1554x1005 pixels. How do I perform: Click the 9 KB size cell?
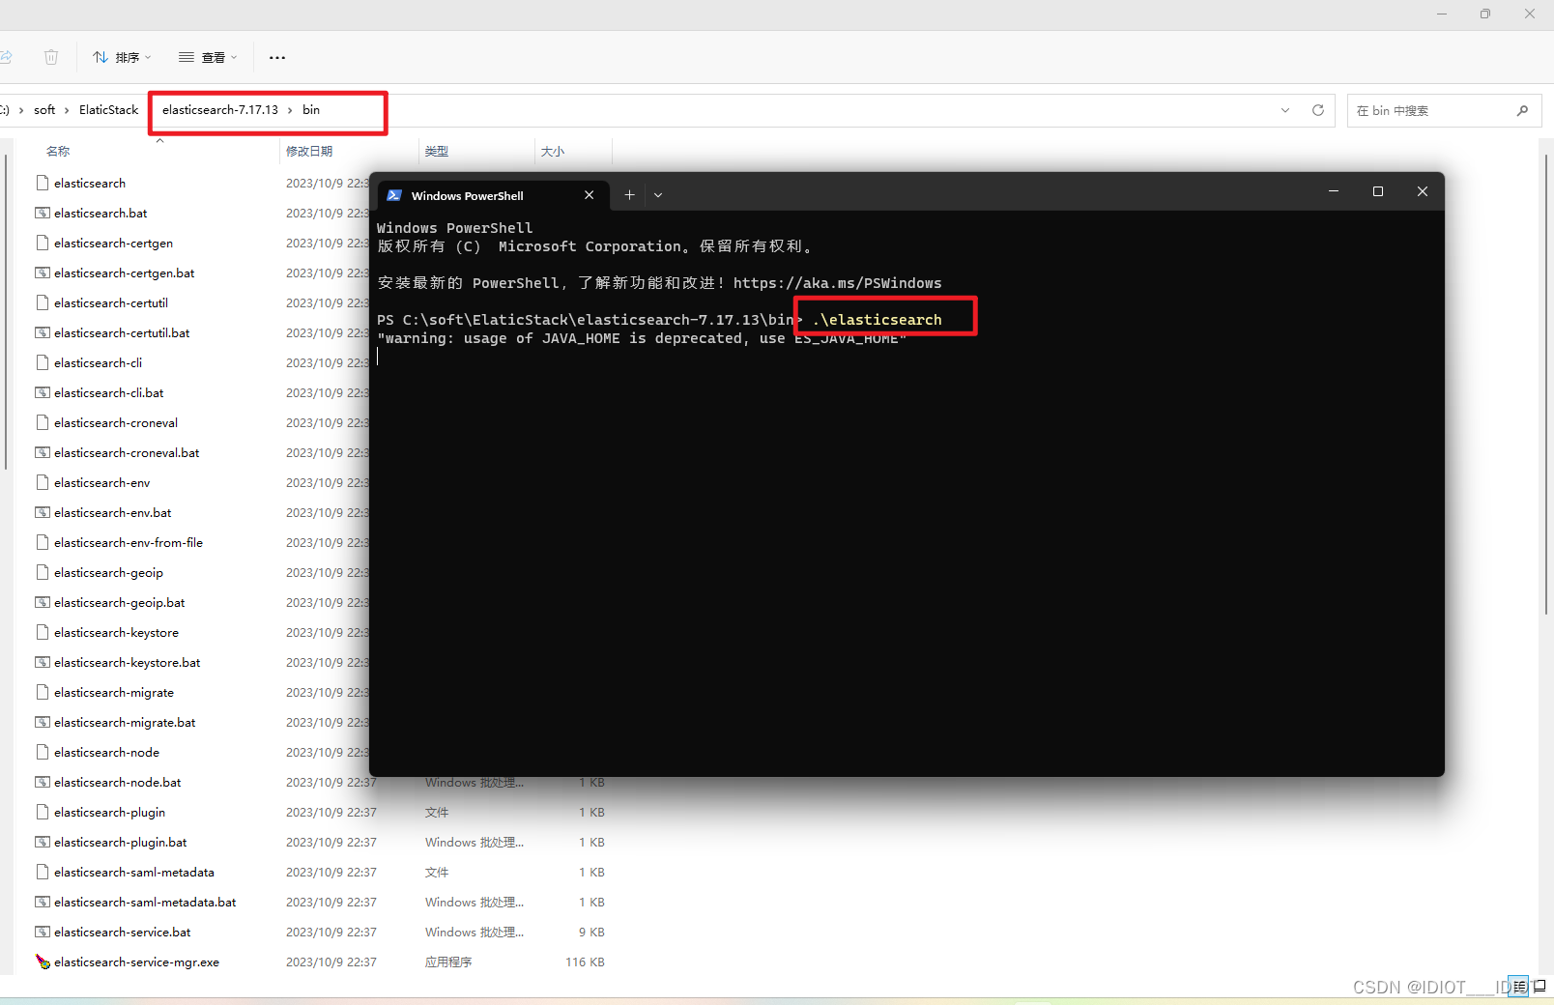(x=591, y=932)
